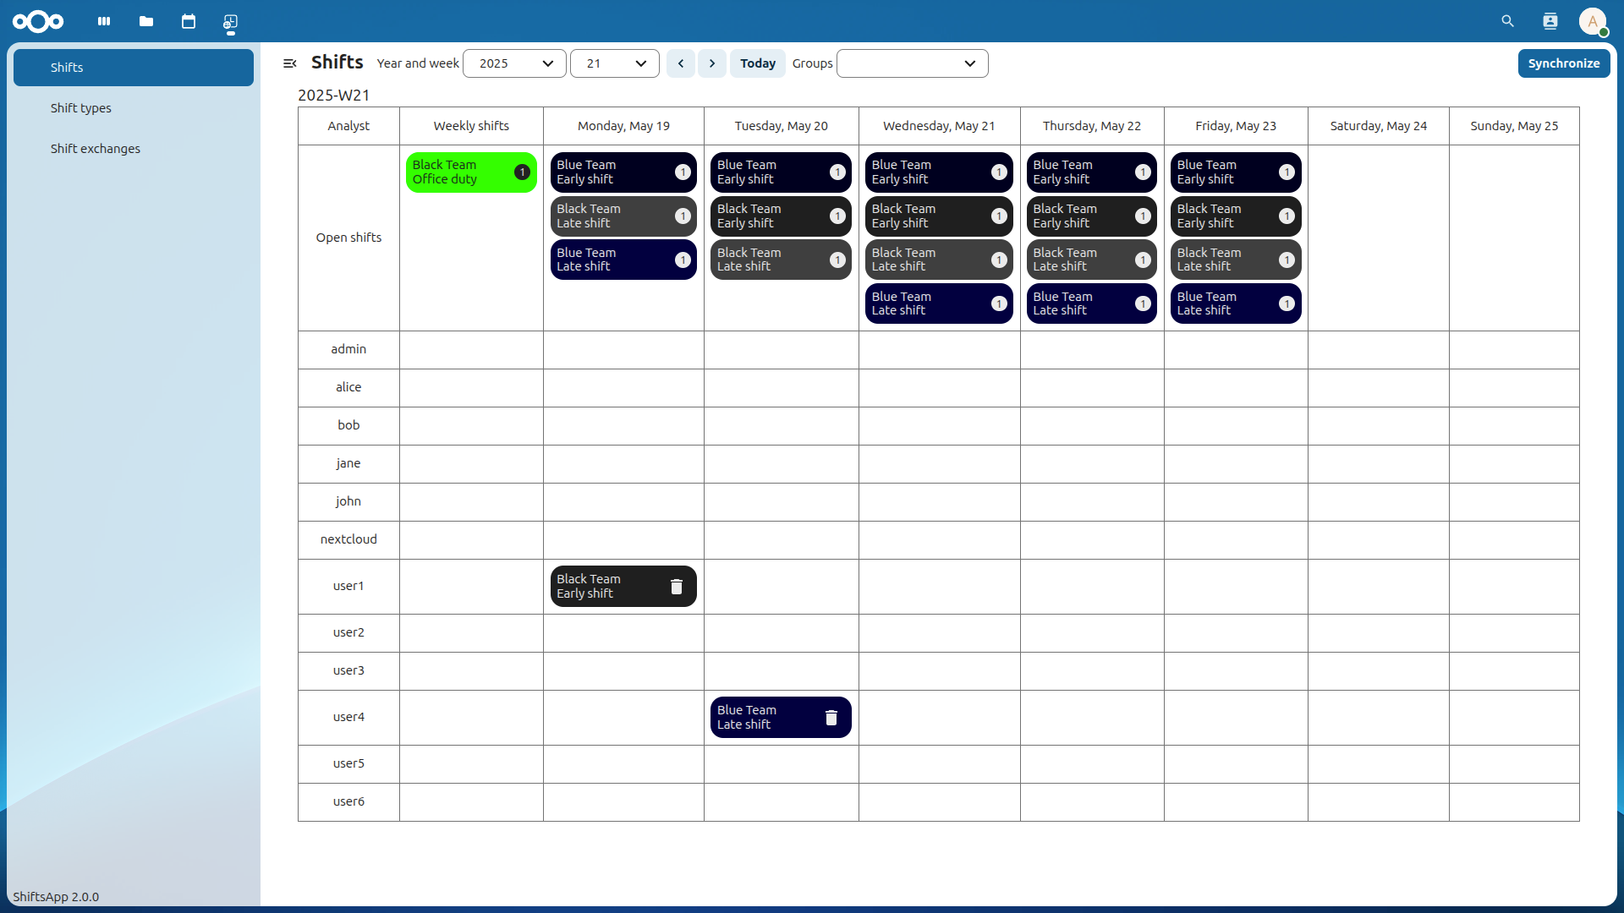The width and height of the screenshot is (1624, 913).
Task: Click the search magnifier icon
Action: [1507, 21]
